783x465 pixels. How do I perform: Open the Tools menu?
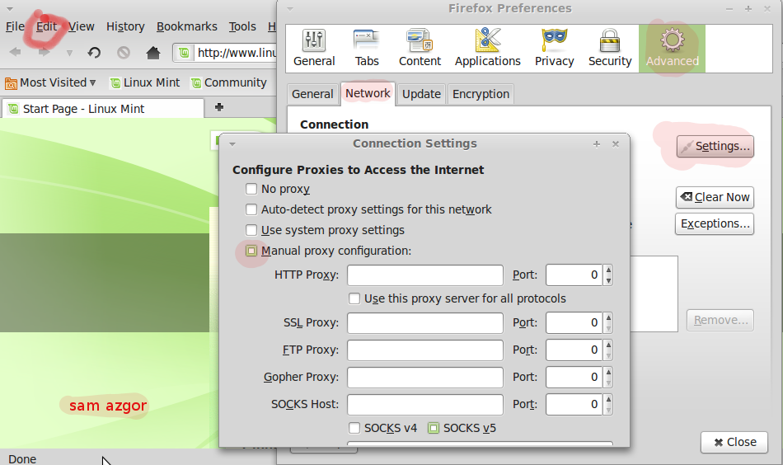pos(242,26)
